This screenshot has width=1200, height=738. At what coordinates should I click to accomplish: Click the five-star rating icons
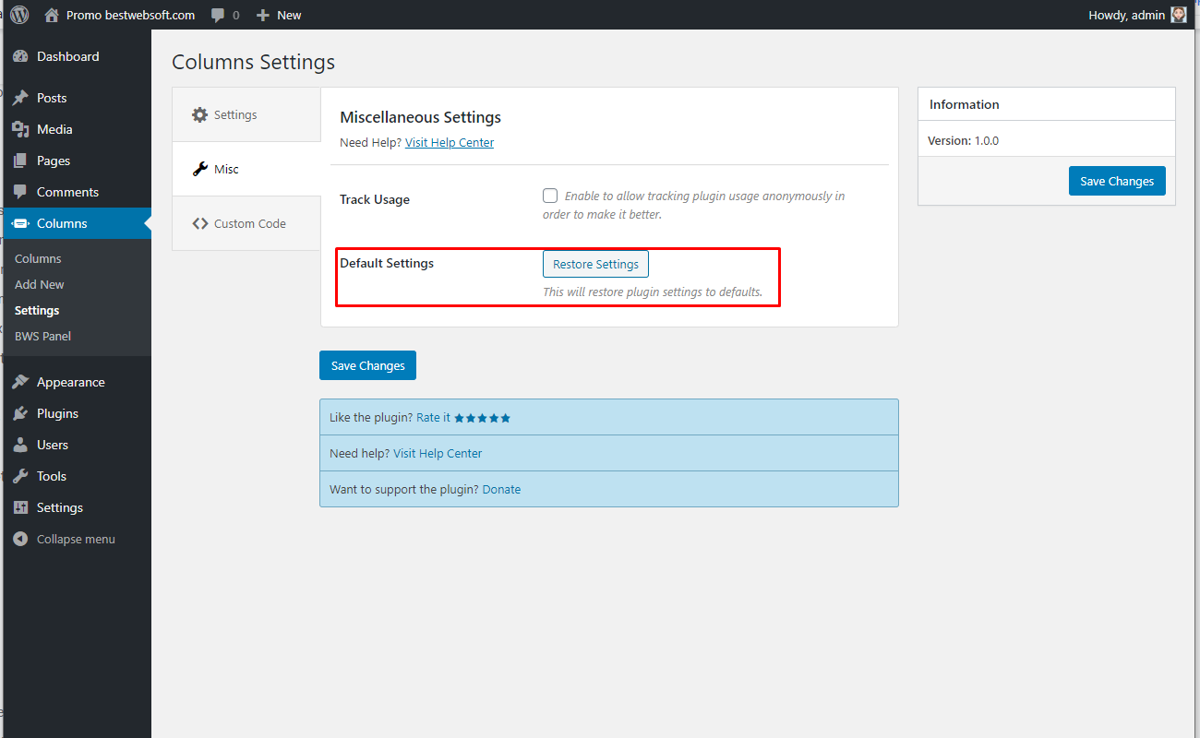482,418
